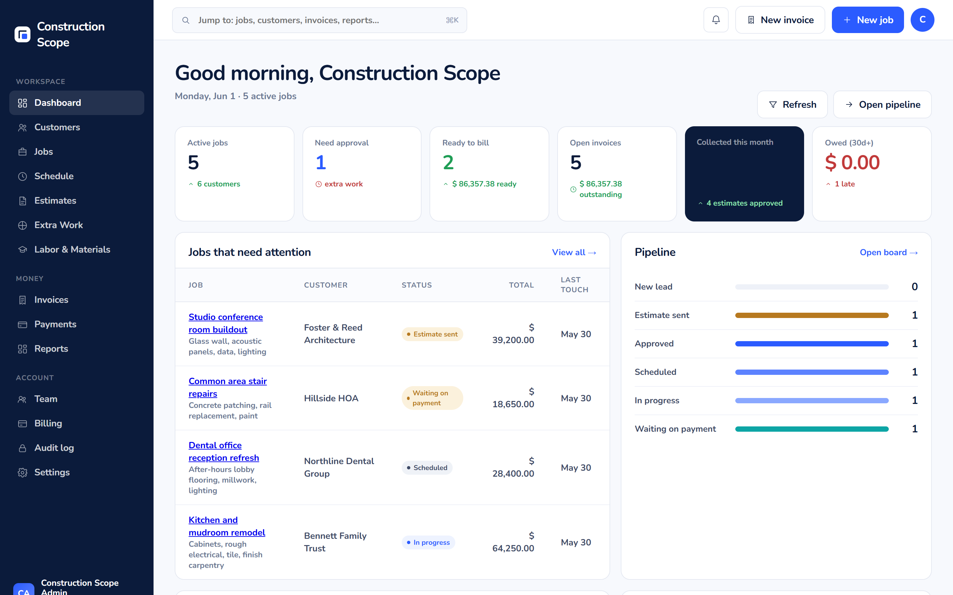
Task: Click the Owed (30d+) card
Action: point(872,174)
